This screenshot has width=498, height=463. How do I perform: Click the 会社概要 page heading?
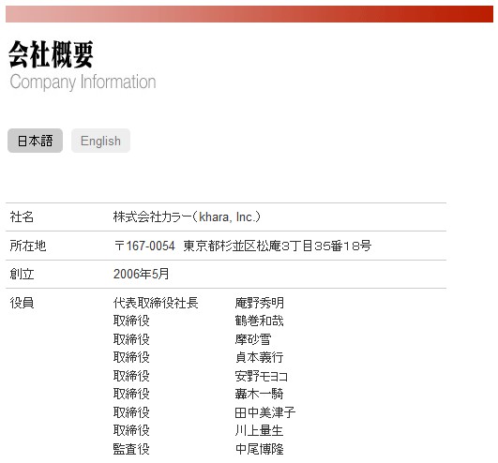point(51,54)
